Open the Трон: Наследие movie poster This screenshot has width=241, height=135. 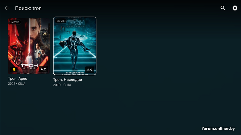[x=75, y=46]
